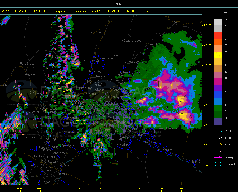Click the Uspallata place label
238x192 pixels.
coord(27,64)
